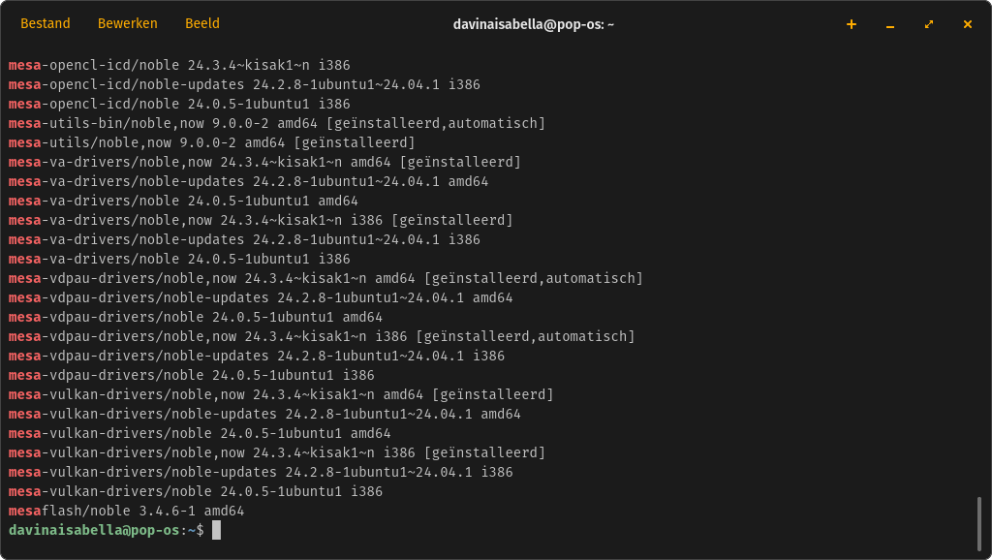Click the mesaflash/noble 3.4.6-1 amd64 line
Viewport: 992px width, 560px height.
click(127, 511)
